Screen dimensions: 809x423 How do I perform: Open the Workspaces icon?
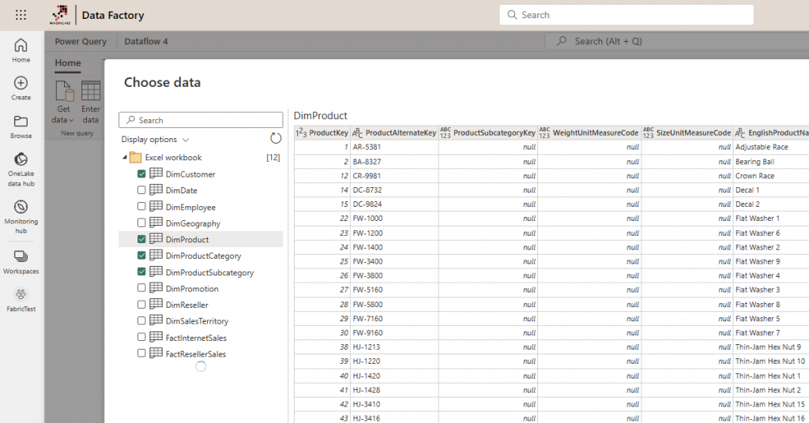[21, 260]
